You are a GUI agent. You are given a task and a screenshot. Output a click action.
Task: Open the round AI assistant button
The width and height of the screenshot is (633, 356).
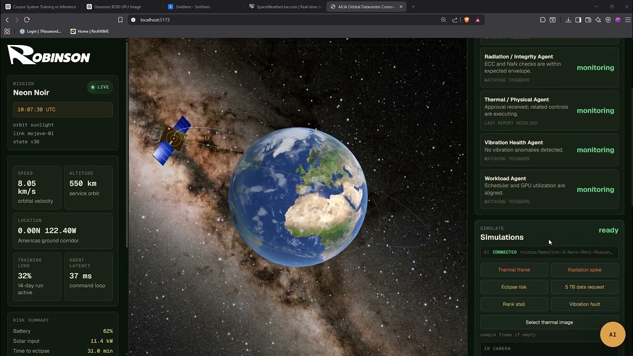pyautogui.click(x=613, y=335)
